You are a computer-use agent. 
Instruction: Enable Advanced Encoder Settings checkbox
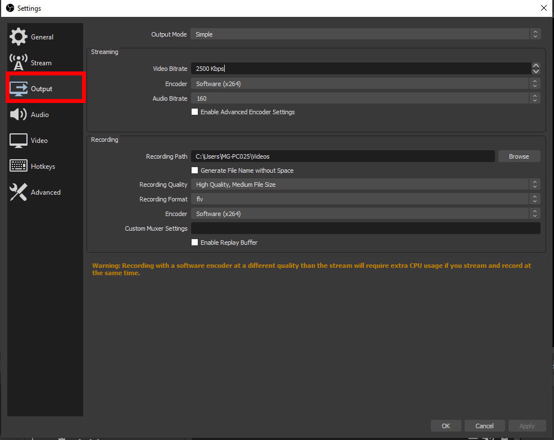195,112
